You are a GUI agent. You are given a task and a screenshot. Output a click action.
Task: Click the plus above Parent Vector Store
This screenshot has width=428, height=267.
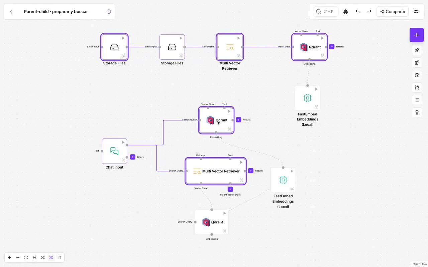(x=230, y=189)
